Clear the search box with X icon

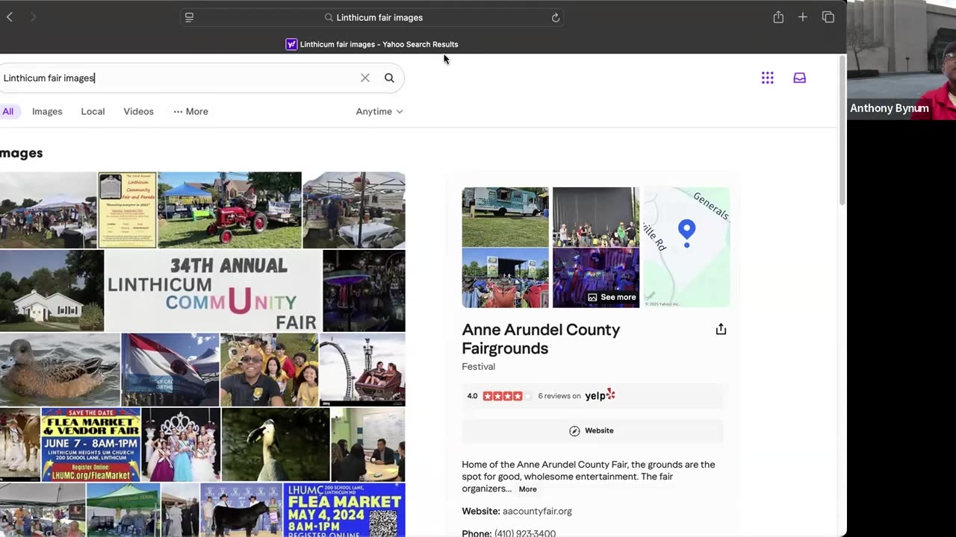[x=365, y=78]
